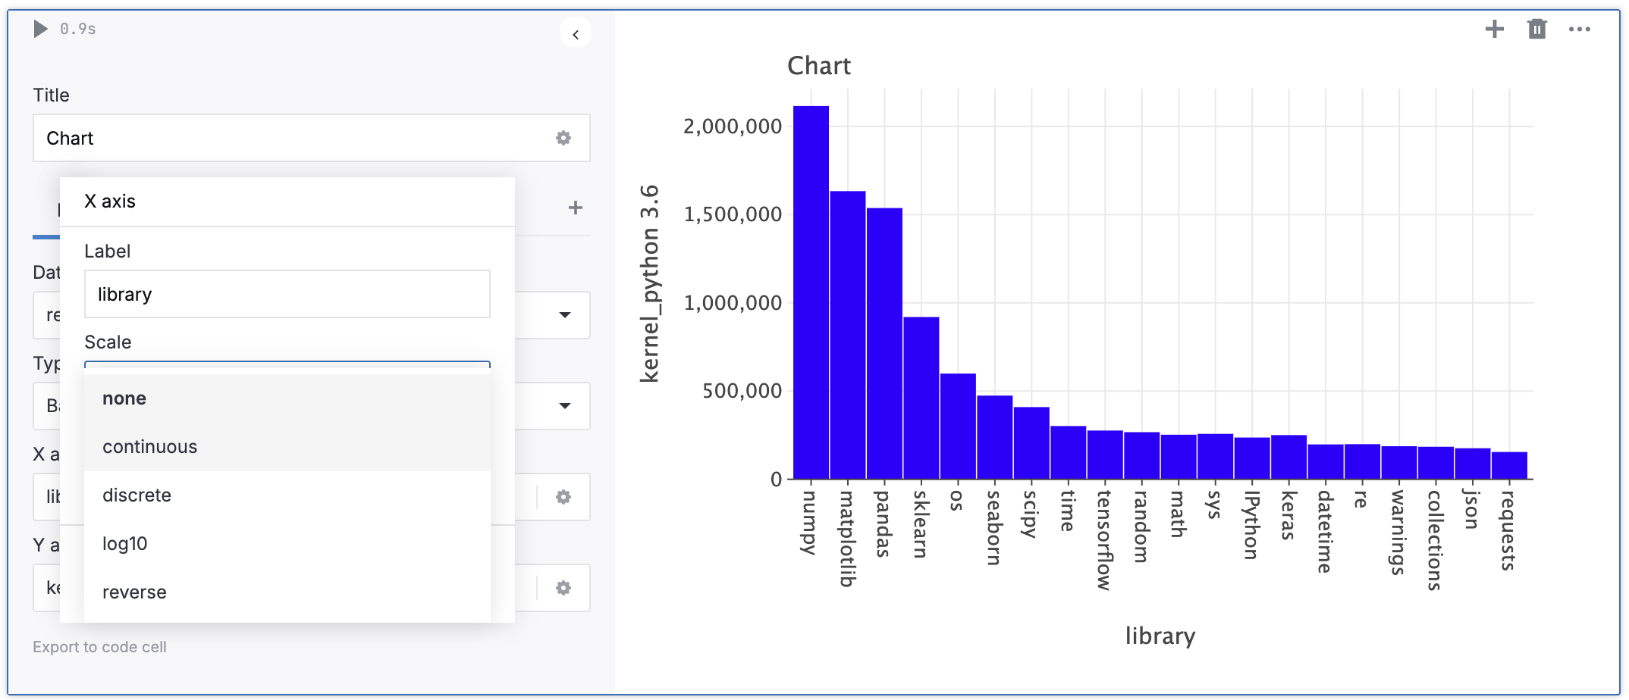
Task: Expand the chart Type dropdown arrow
Action: coord(564,406)
